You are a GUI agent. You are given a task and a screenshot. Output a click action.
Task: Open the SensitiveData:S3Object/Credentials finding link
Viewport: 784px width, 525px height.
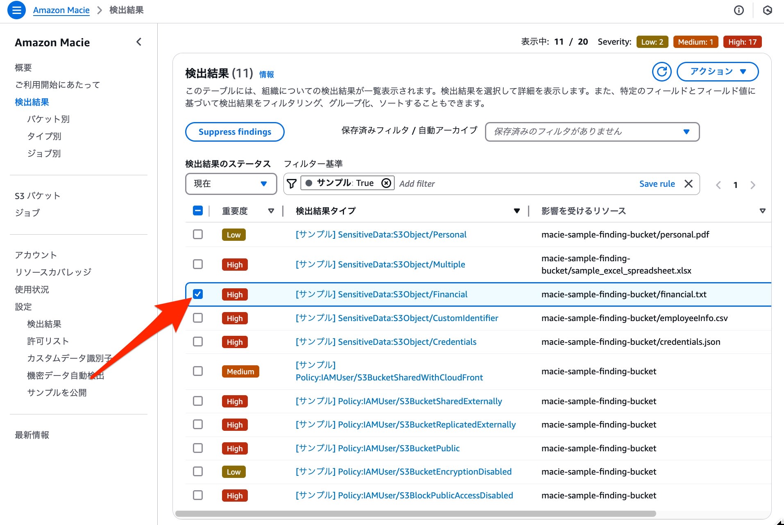pyautogui.click(x=386, y=342)
